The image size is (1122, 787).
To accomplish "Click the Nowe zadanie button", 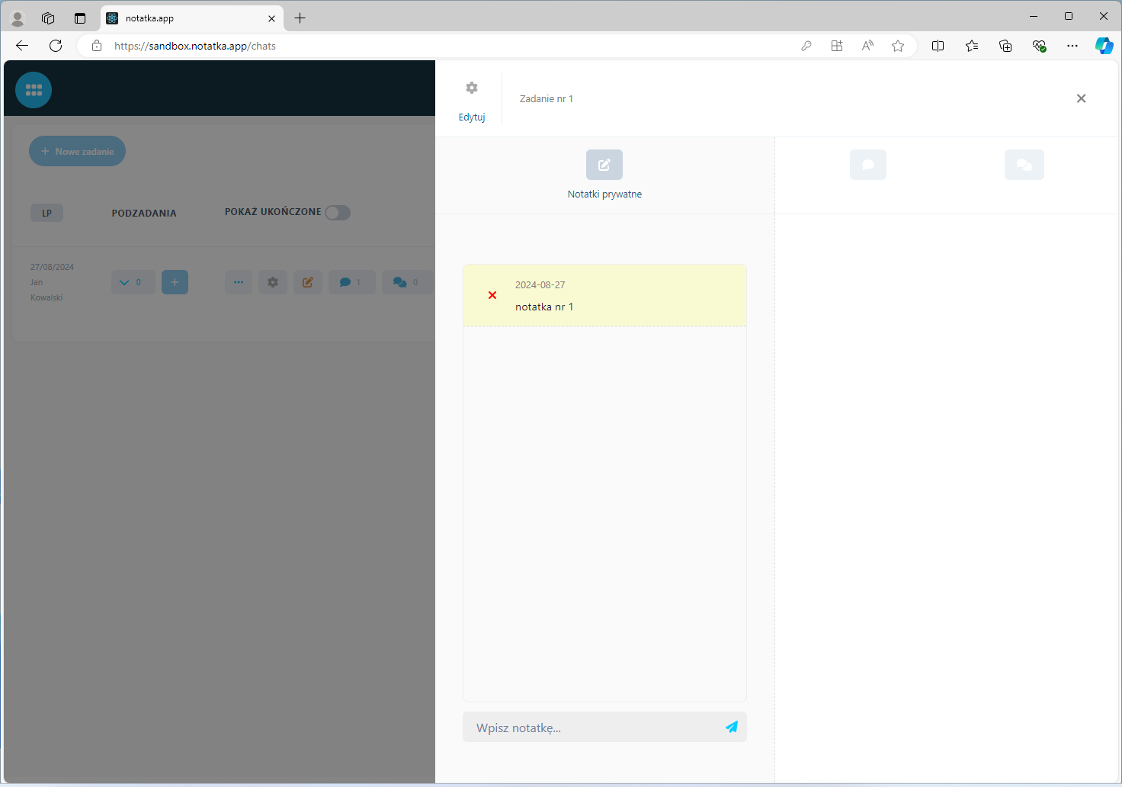I will click(77, 151).
